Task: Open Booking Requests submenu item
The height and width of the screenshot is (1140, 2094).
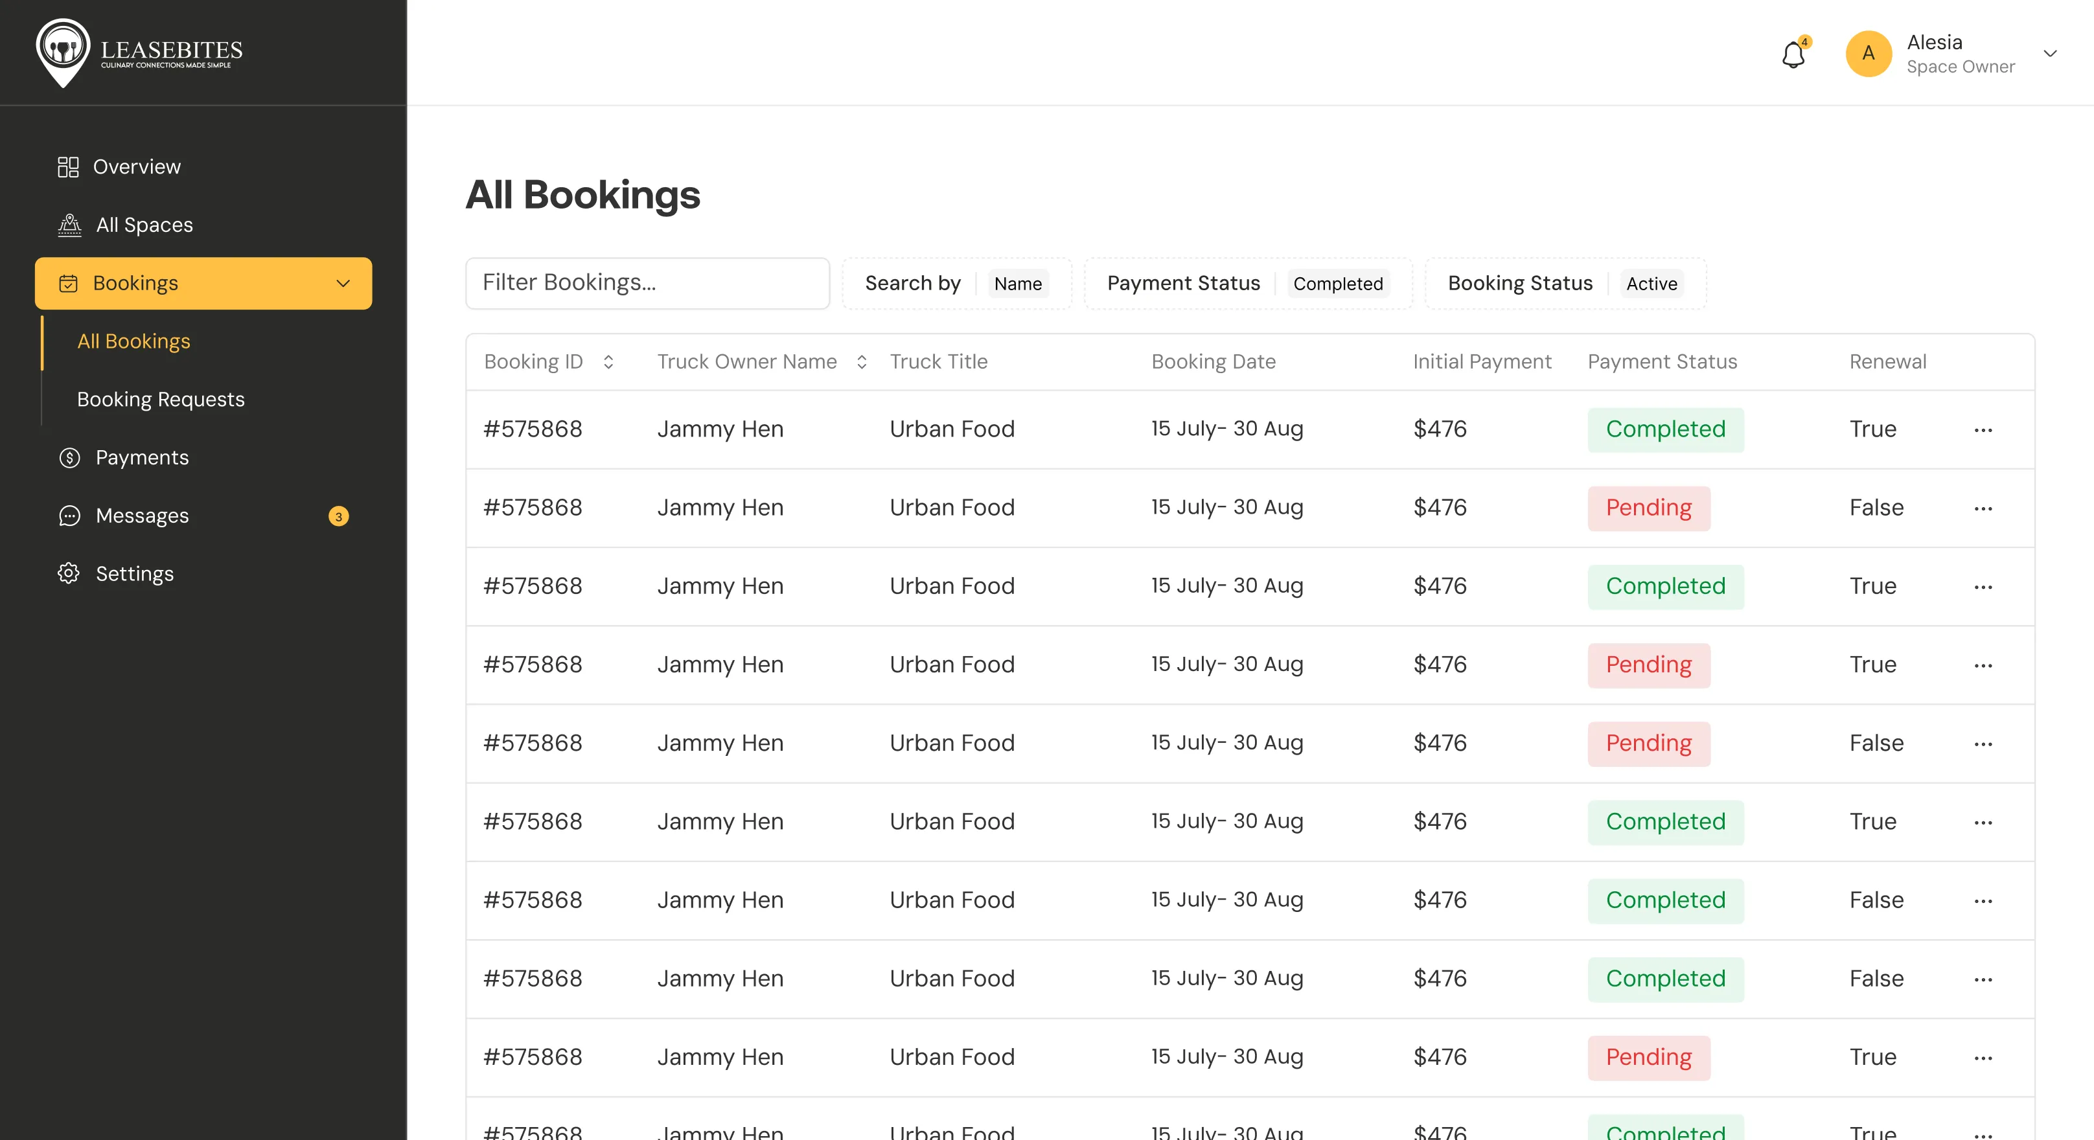Action: (x=161, y=400)
